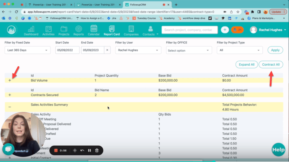Open the FollowupCRM Uni bookmark
This screenshot has width=289, height=162.
click(59, 18)
